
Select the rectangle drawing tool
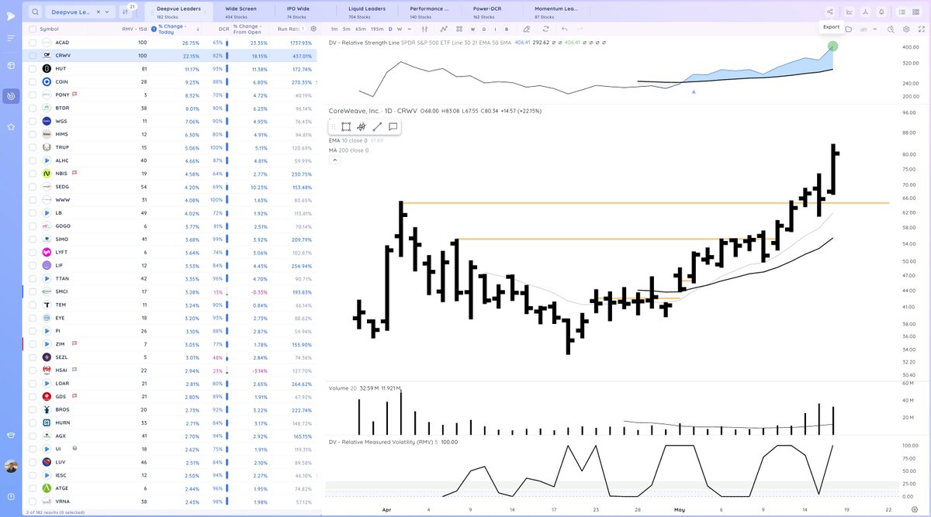click(x=346, y=126)
